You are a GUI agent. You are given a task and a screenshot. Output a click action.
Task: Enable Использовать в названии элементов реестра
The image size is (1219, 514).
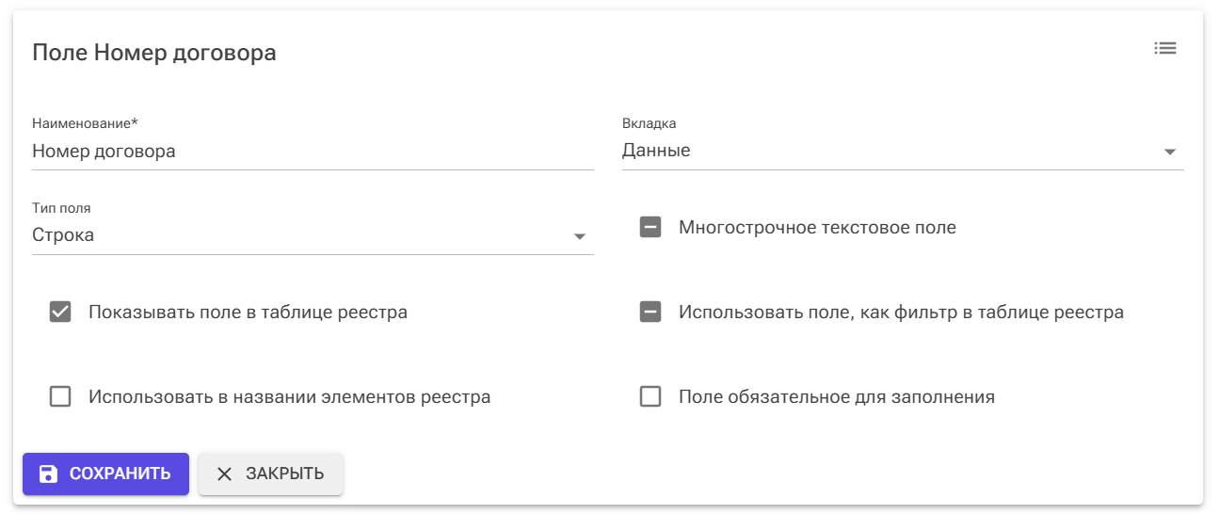pos(60,396)
